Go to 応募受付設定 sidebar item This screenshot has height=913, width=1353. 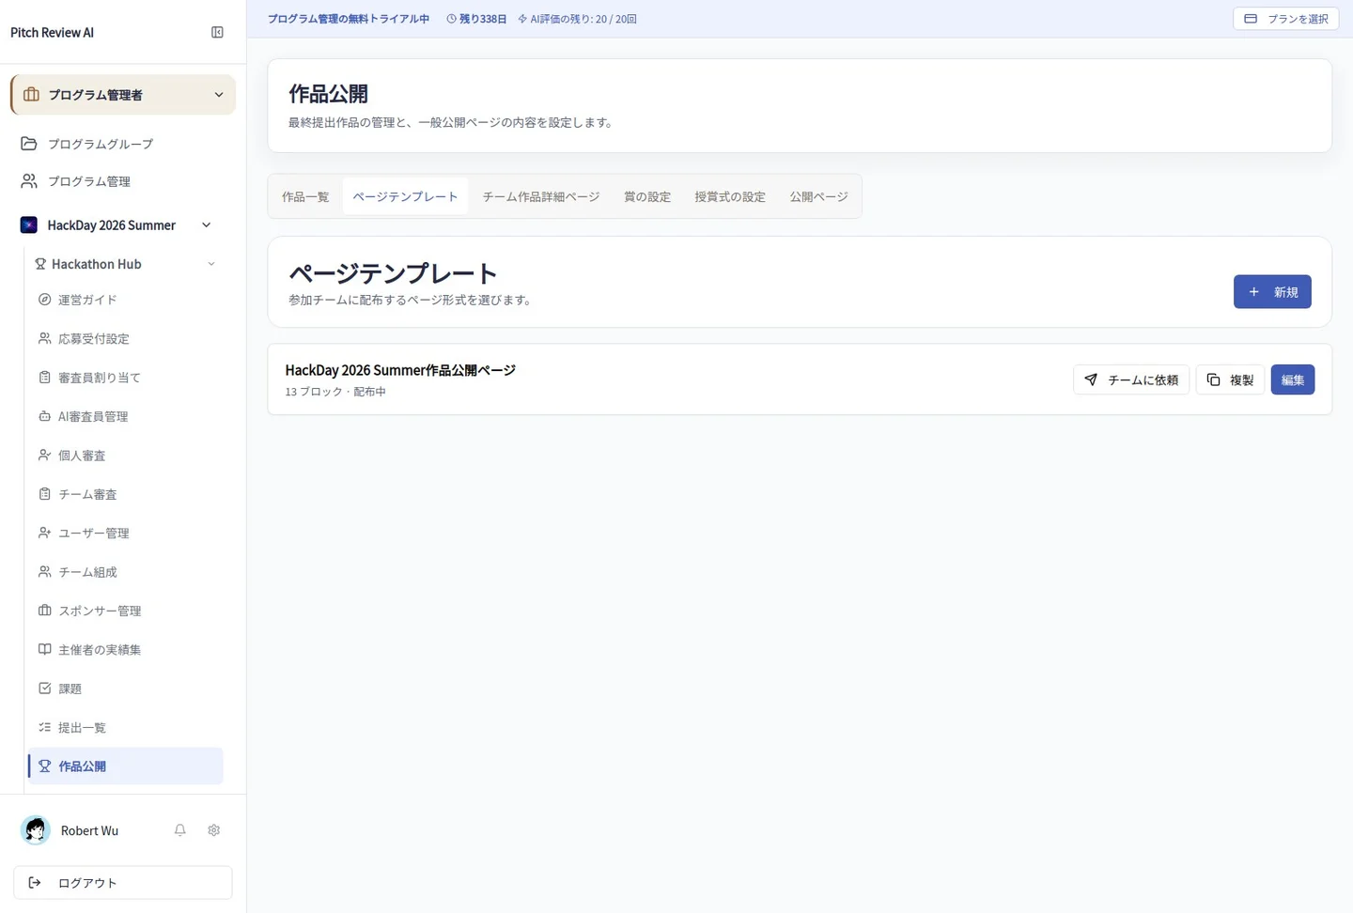click(x=126, y=338)
